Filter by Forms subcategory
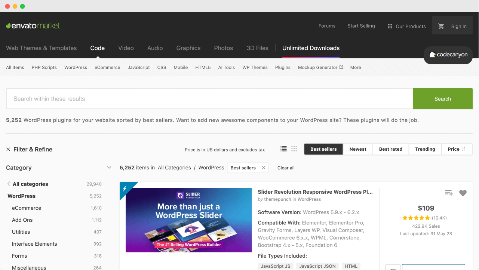This screenshot has width=479, height=270. click(19, 256)
